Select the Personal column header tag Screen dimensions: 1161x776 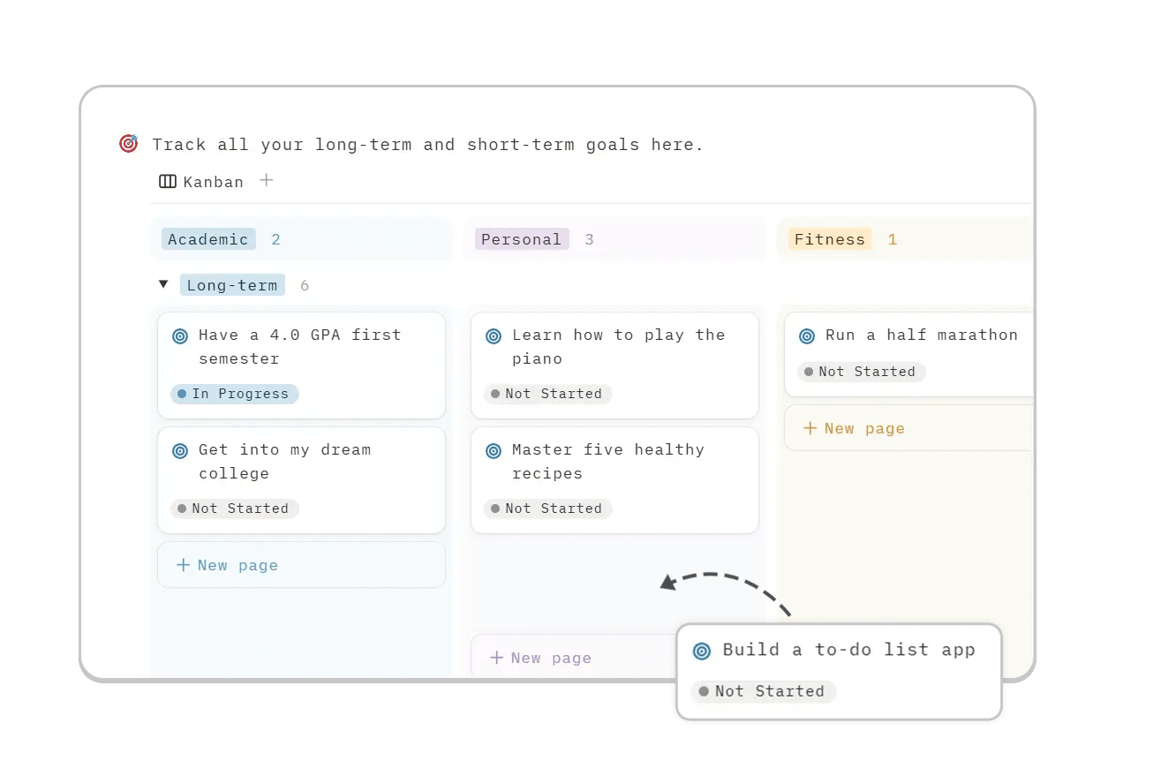tap(521, 239)
